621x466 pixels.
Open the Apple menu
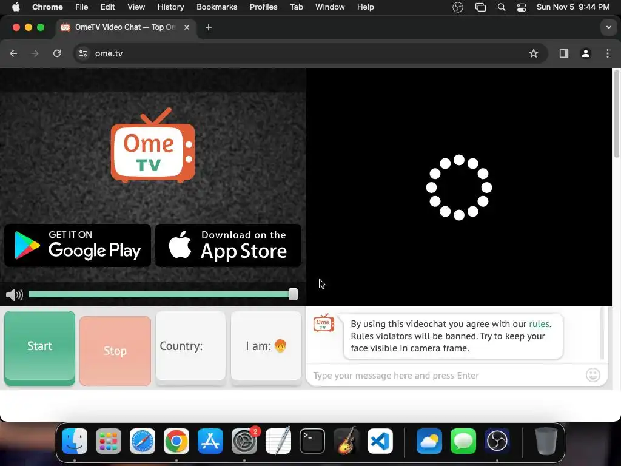[16, 7]
